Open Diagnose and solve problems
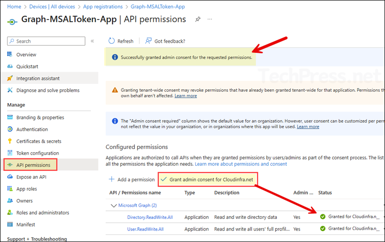Image resolution: width=385 pixels, height=242 pixels. 48,90
